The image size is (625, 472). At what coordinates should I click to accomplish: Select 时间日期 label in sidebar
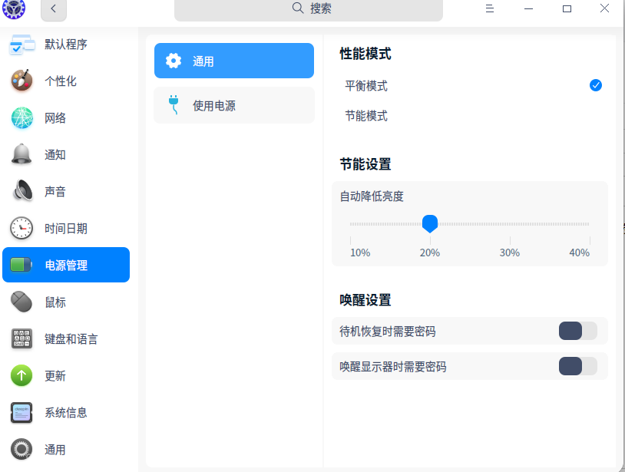pyautogui.click(x=66, y=228)
